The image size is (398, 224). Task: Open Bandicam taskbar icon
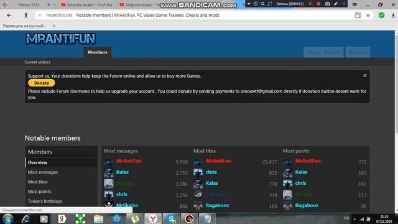pyautogui.click(x=189, y=219)
